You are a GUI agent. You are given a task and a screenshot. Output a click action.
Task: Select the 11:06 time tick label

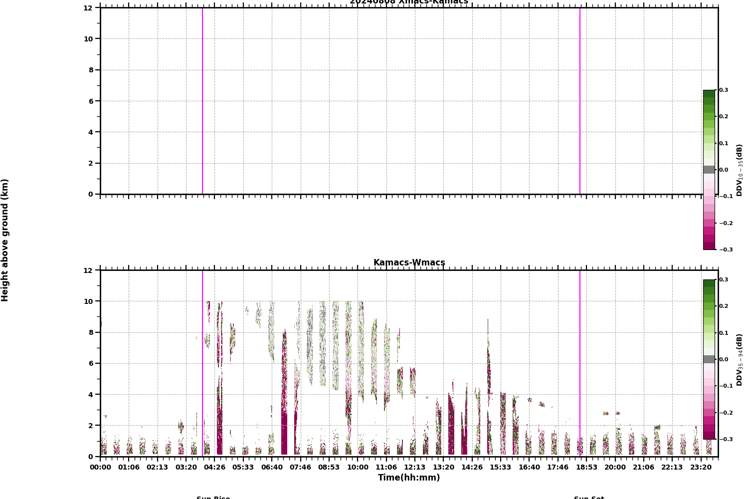tap(386, 468)
